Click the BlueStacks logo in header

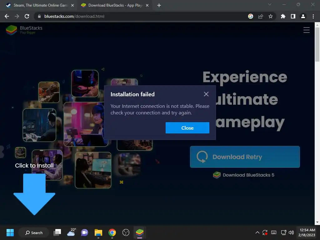coord(24,30)
